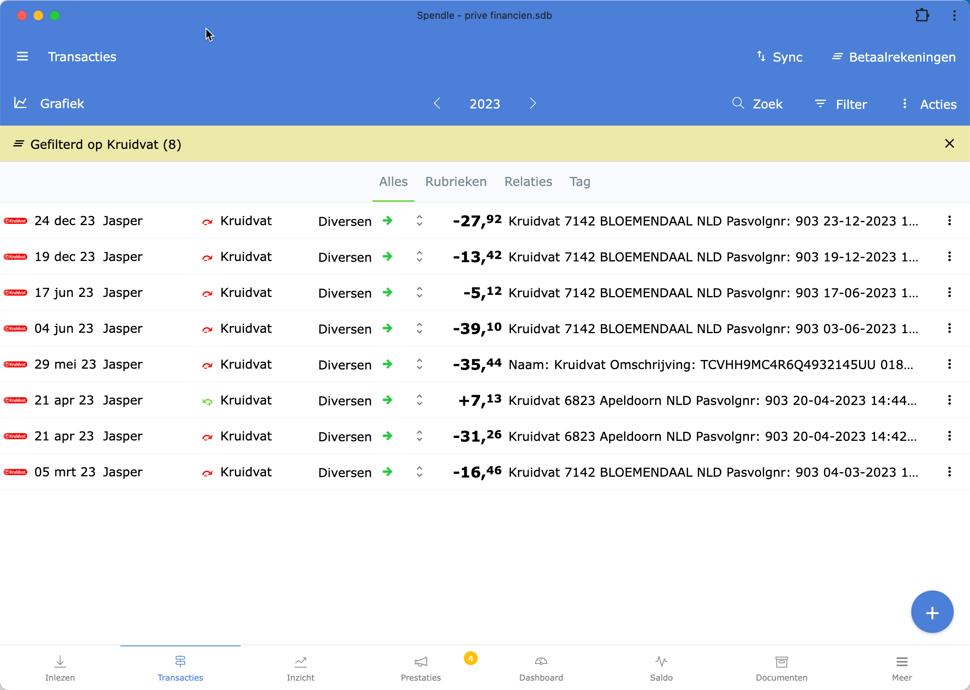Go to next year arrow

click(x=533, y=104)
